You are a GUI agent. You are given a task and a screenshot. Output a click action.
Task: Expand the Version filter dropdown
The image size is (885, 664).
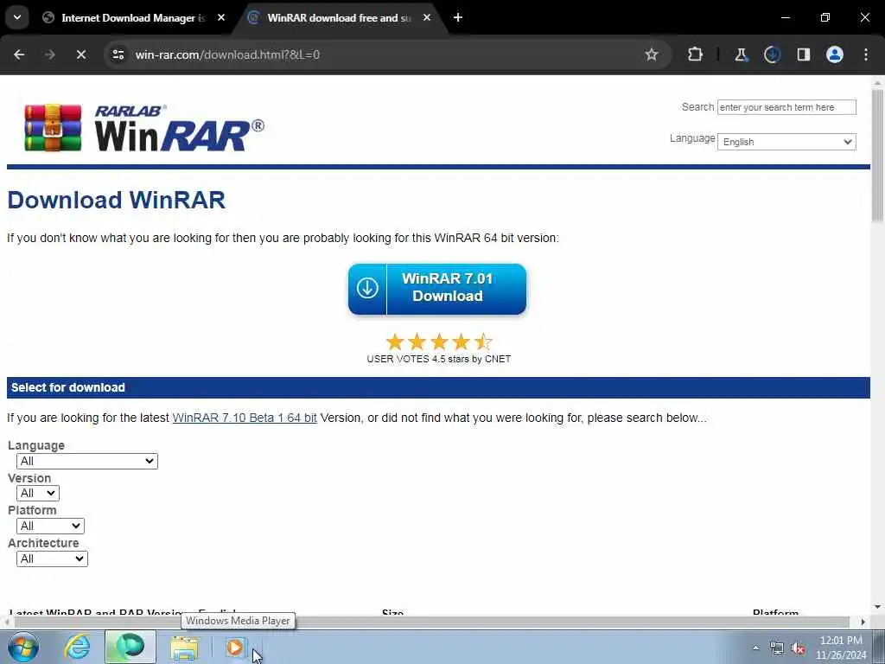coord(38,493)
